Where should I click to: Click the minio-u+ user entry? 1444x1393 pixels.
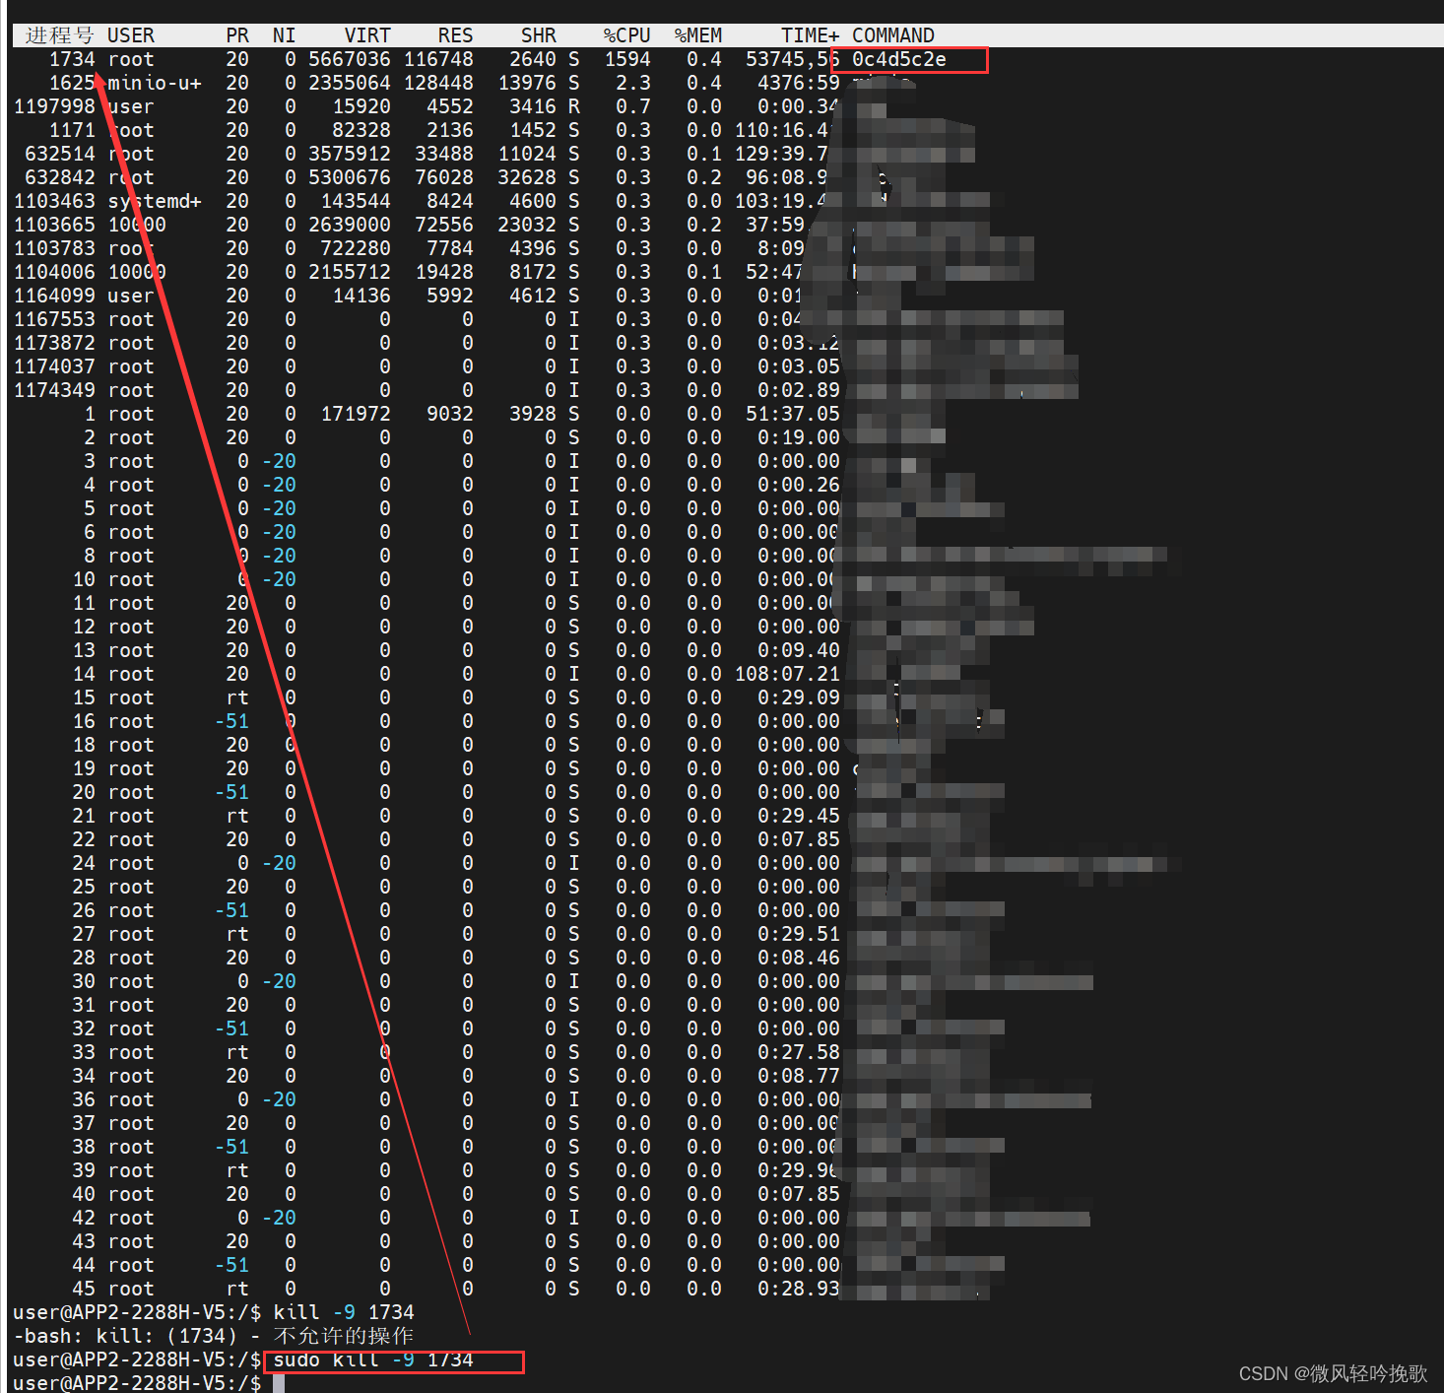click(155, 83)
